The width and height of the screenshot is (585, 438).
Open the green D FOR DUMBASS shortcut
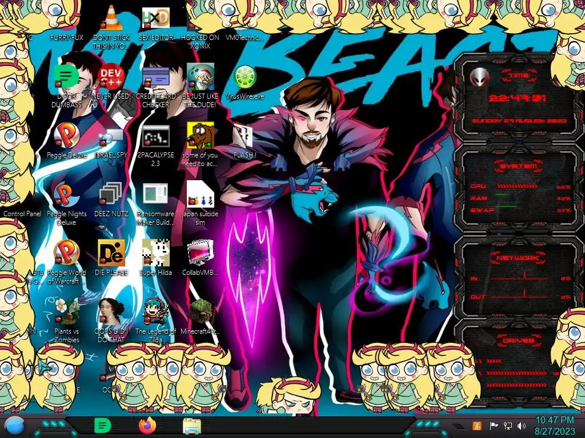point(66,86)
